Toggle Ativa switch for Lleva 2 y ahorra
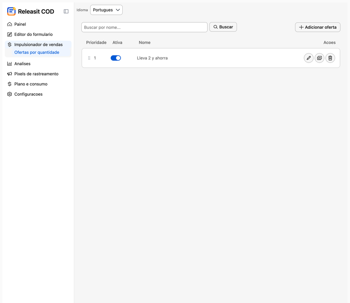 [116, 58]
